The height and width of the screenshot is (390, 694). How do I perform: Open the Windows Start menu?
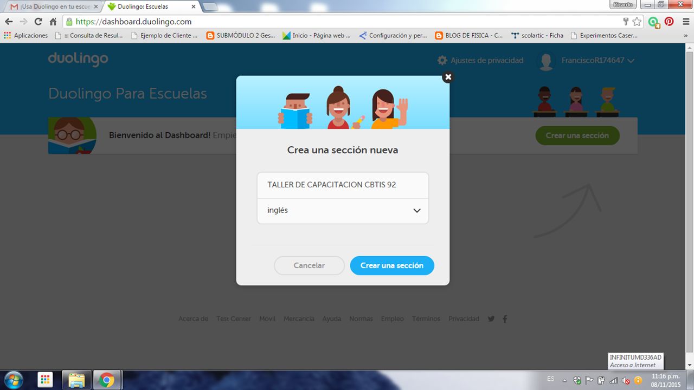[12, 380]
